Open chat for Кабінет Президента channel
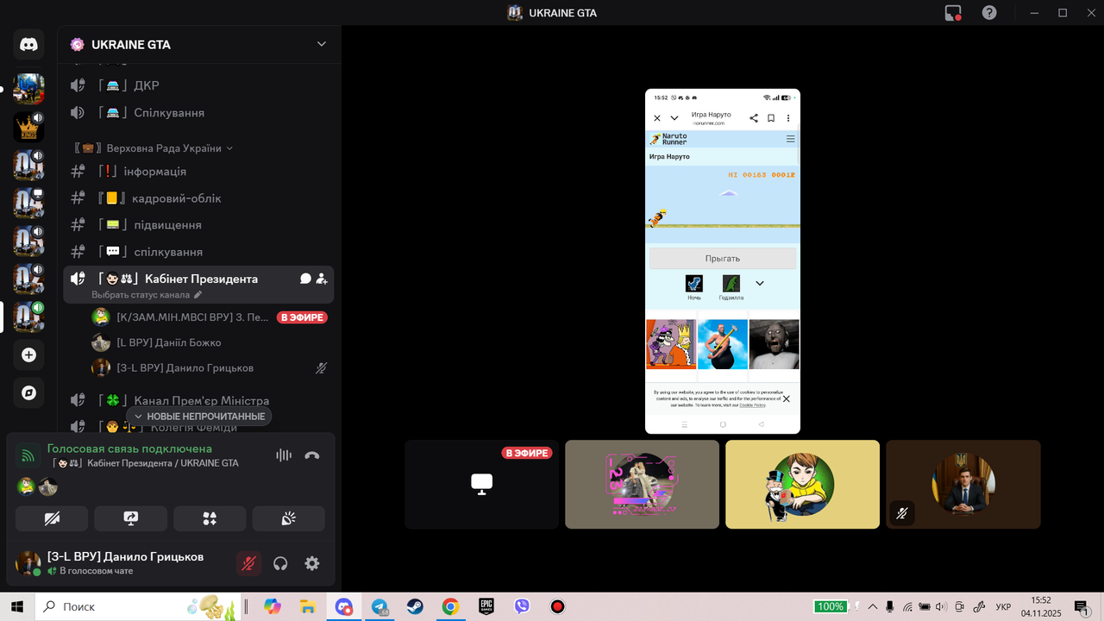1104x621 pixels. pos(305,279)
